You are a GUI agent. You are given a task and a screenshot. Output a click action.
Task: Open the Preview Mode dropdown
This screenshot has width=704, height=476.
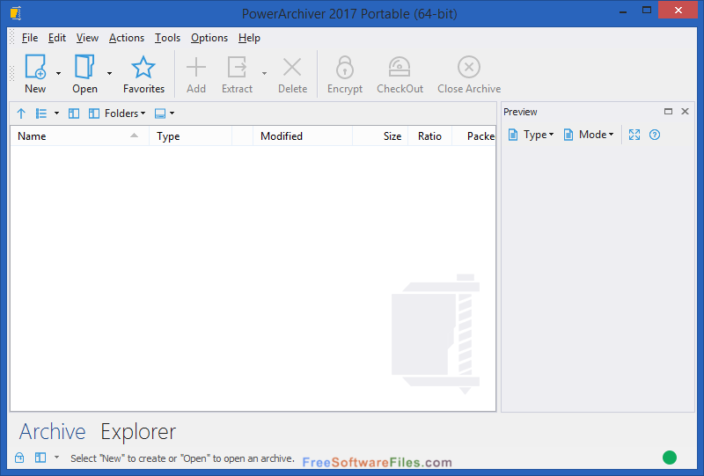coord(588,135)
